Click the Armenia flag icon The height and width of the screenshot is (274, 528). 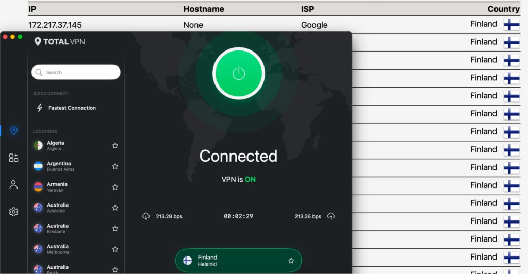pos(38,187)
